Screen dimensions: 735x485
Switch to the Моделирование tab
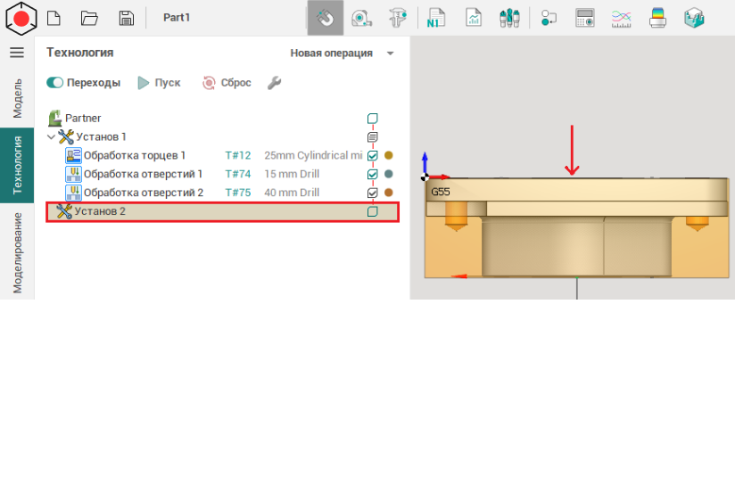click(17, 253)
